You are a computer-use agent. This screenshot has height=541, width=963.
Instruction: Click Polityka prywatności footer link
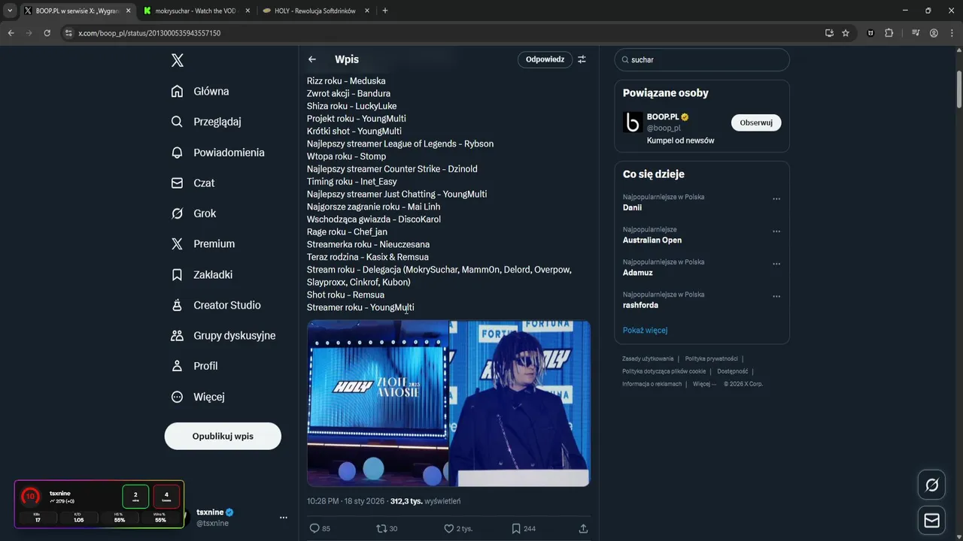[x=711, y=359]
